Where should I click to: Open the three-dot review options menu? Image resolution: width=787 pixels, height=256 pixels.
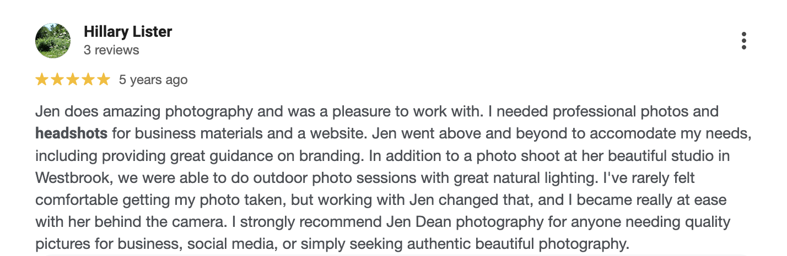point(743,41)
